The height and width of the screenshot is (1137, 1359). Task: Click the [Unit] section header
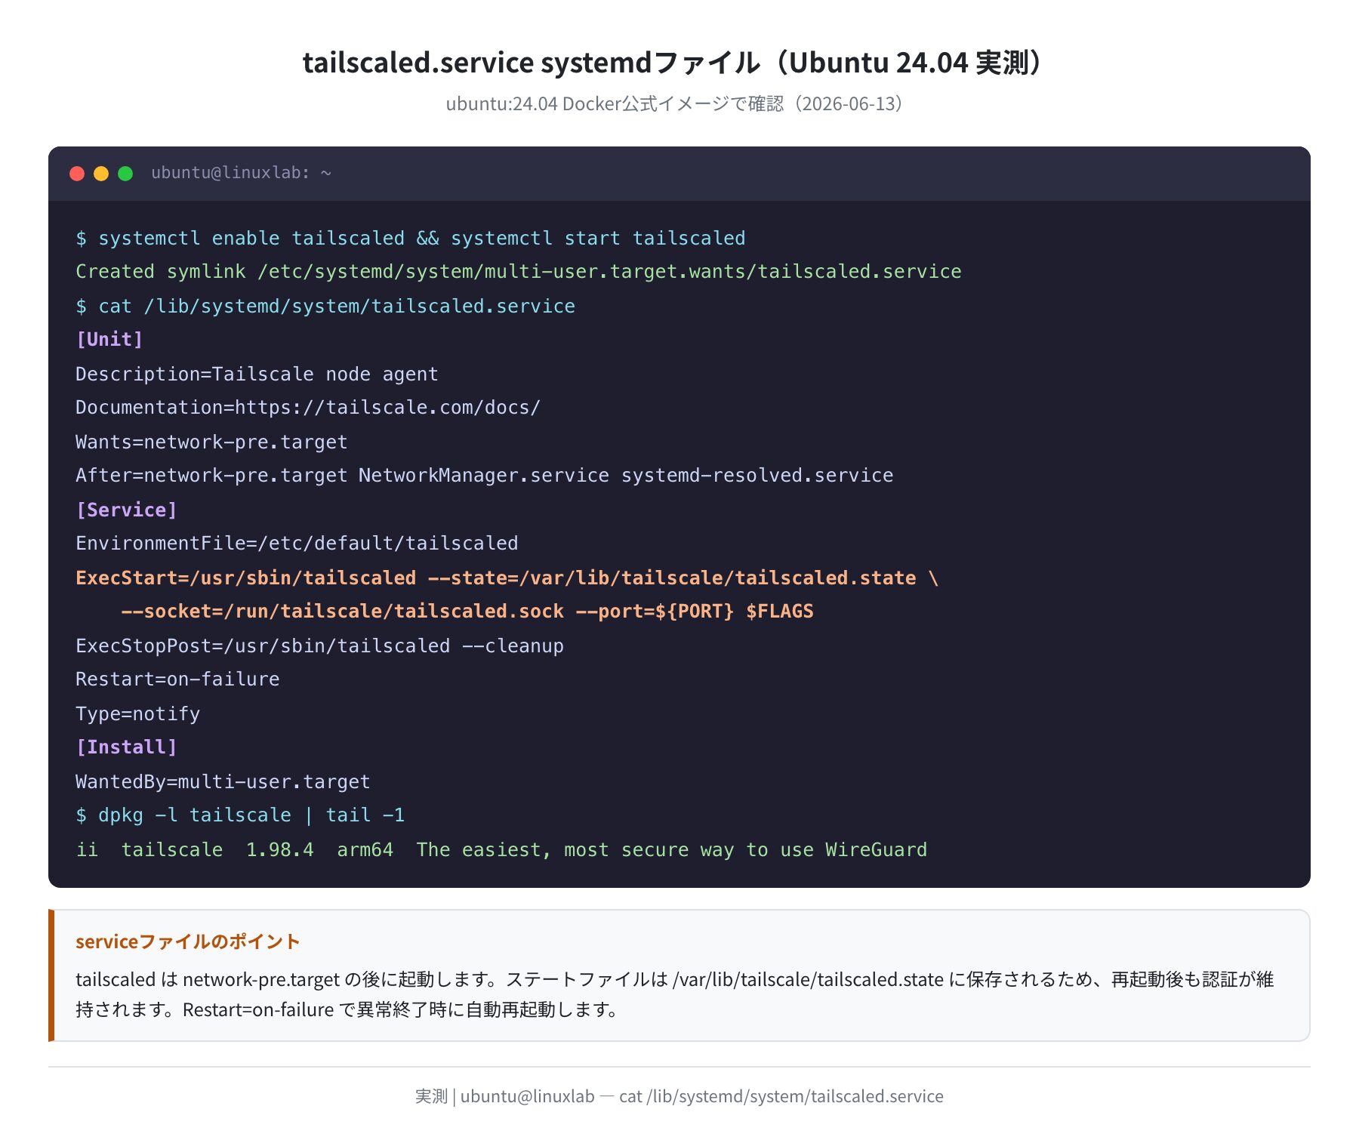click(x=109, y=340)
